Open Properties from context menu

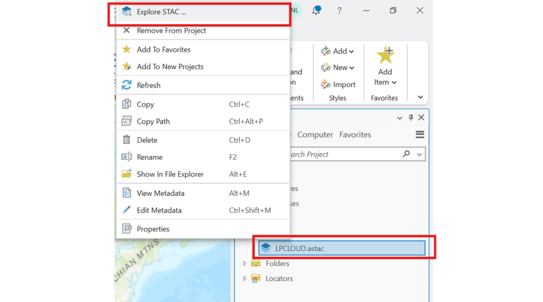click(203, 229)
